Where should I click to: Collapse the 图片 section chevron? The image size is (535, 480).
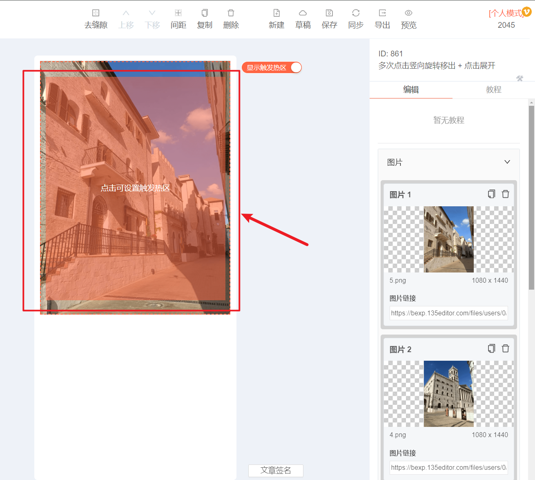[x=507, y=162]
